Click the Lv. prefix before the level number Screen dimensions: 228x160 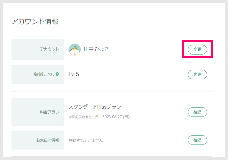[x=71, y=74]
